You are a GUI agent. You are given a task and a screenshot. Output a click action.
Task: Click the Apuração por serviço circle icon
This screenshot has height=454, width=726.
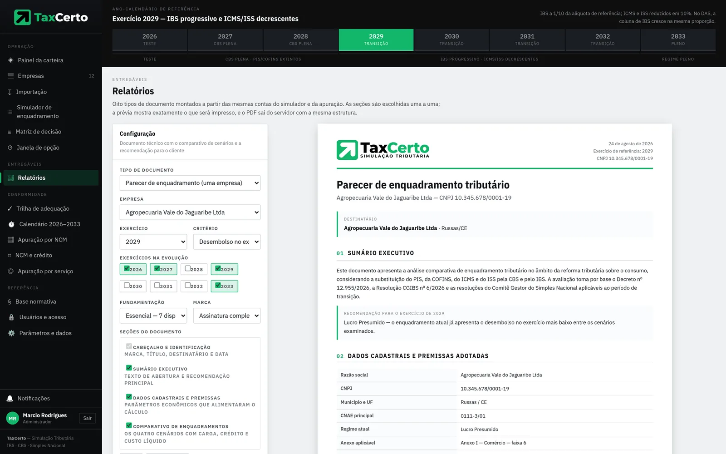click(x=11, y=271)
